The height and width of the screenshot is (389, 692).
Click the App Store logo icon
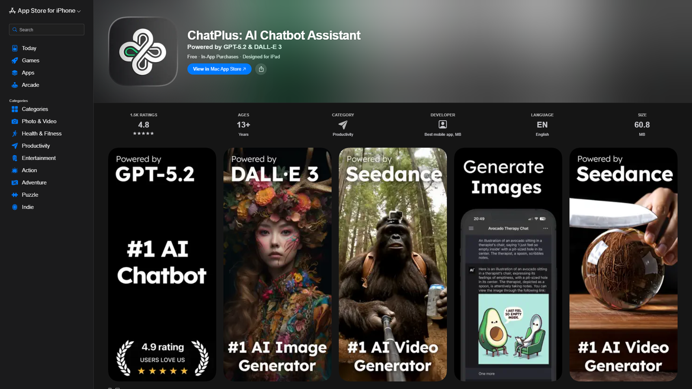point(12,10)
